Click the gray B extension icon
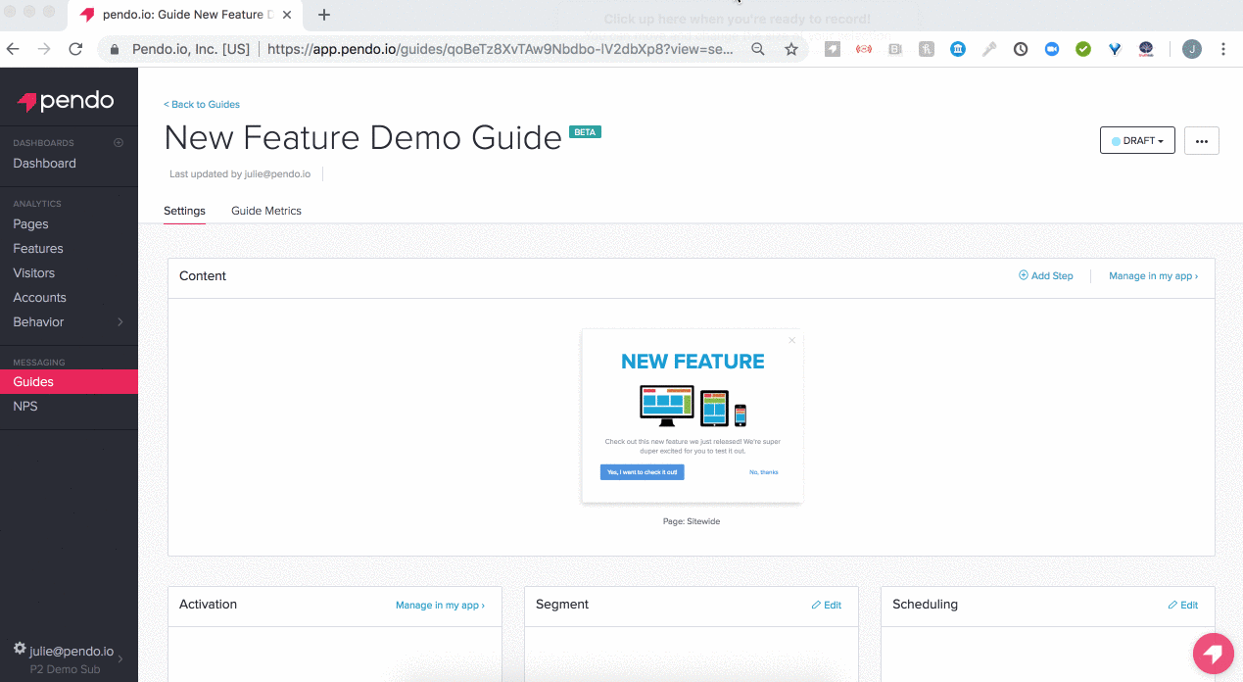This screenshot has width=1243, height=682. [x=895, y=49]
